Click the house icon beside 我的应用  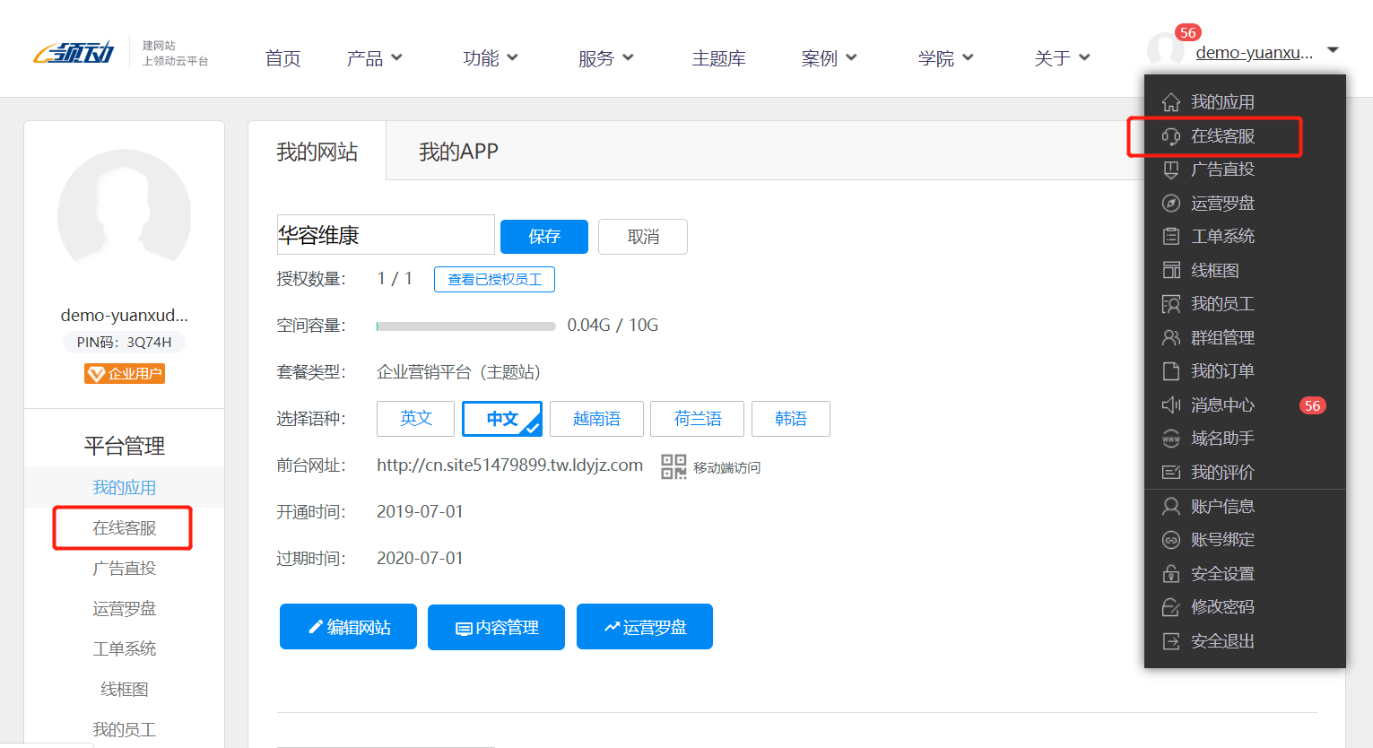1170,102
